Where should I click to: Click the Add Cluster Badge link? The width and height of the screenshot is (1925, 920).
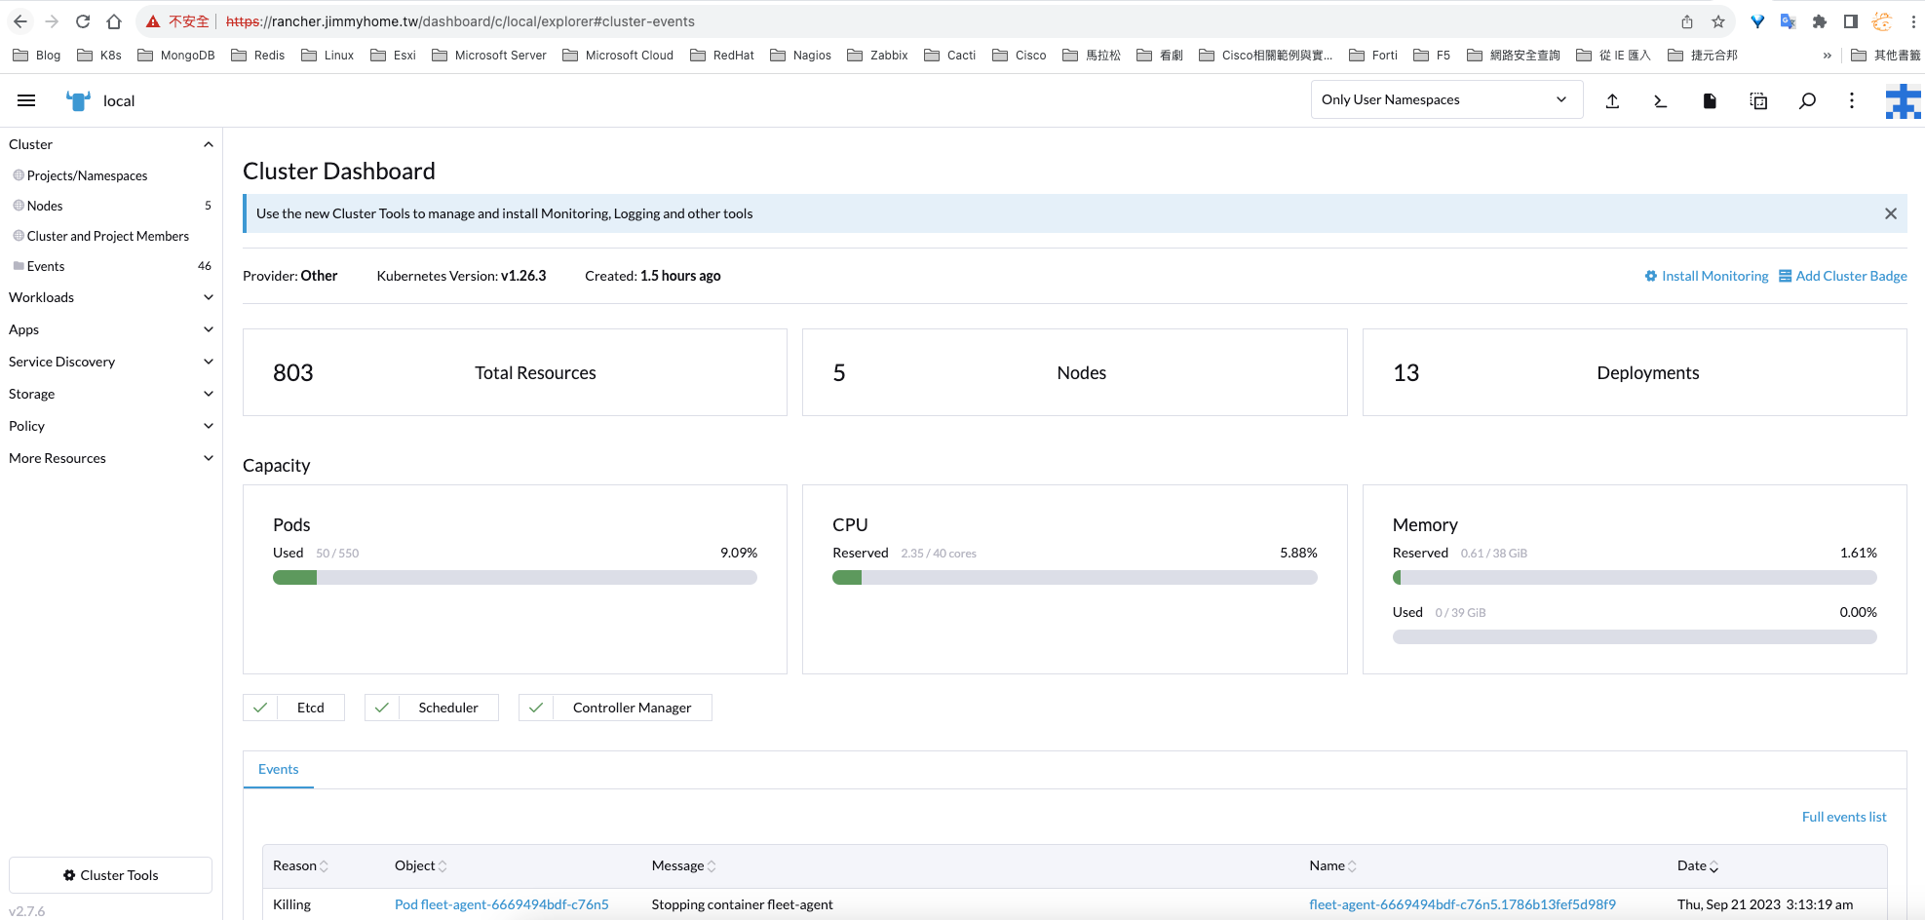click(1842, 276)
